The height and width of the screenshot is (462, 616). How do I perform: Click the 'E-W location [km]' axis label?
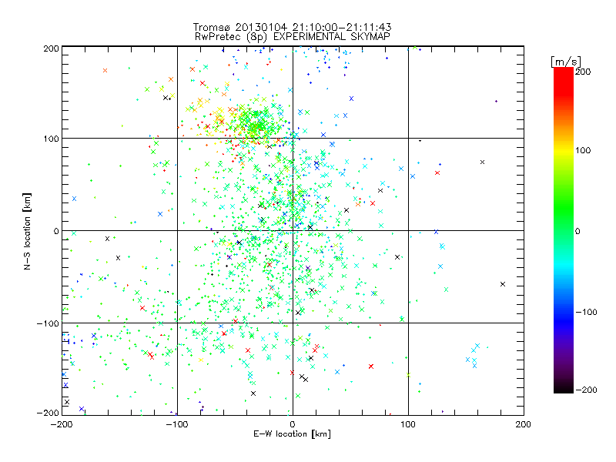tap(292, 434)
